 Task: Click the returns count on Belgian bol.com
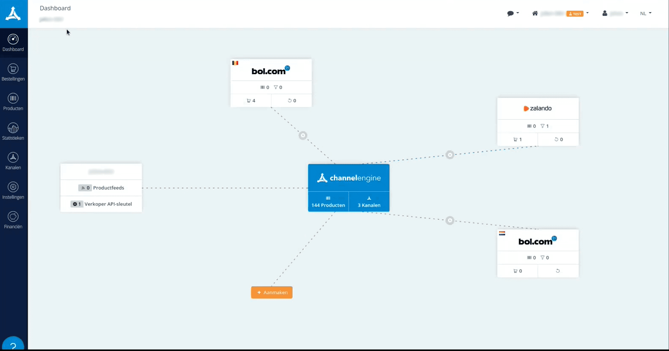pyautogui.click(x=292, y=100)
